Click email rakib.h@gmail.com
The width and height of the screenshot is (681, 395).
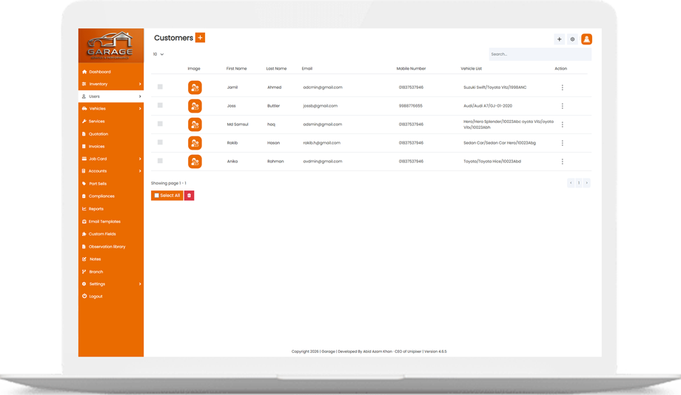click(x=321, y=143)
